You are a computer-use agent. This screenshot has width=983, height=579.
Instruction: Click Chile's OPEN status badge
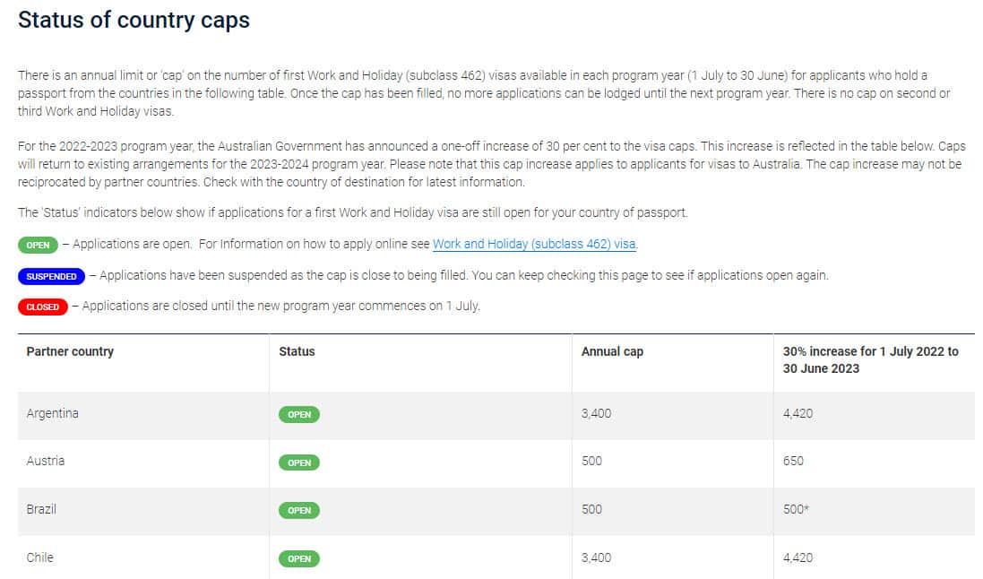point(299,558)
